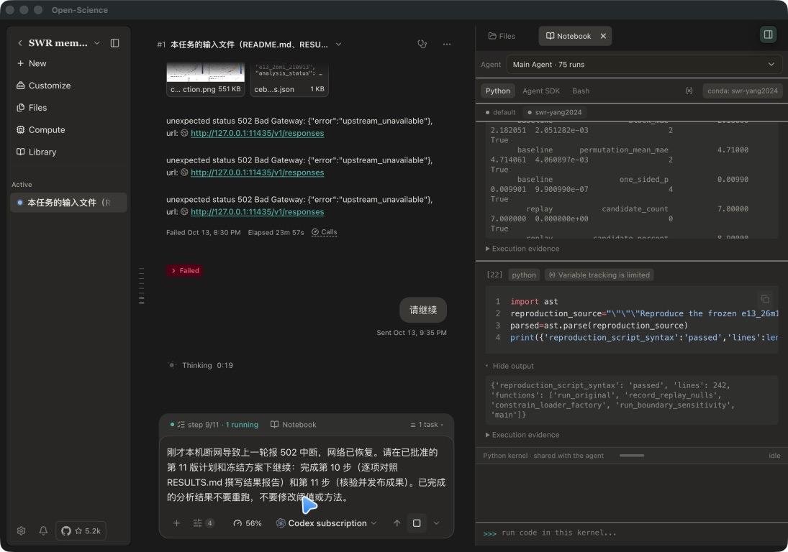Click the stop task square button
788x552 pixels.
click(x=417, y=523)
